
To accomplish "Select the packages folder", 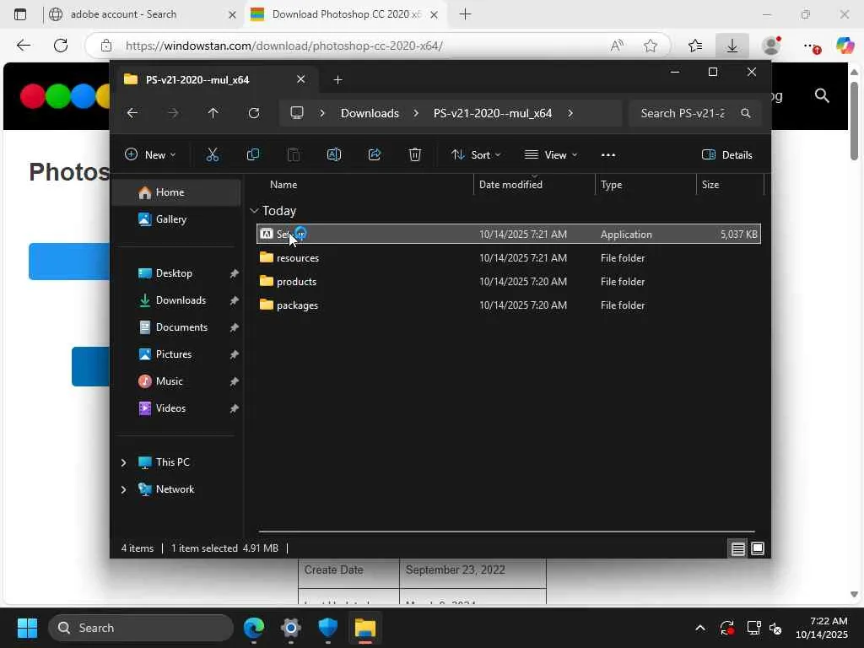I will pyautogui.click(x=509, y=305).
